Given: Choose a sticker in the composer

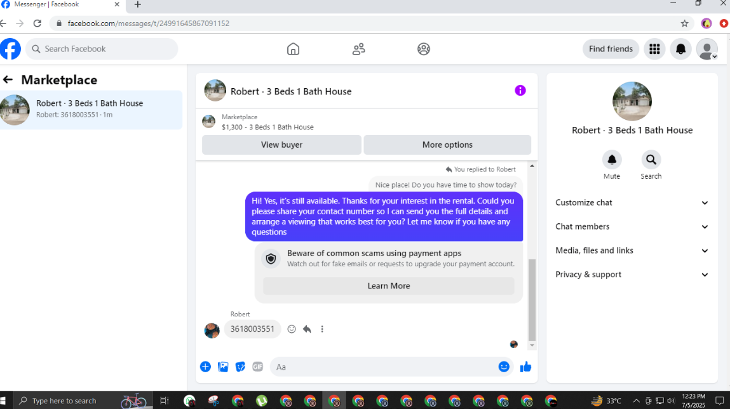Looking at the screenshot, I should click(240, 367).
